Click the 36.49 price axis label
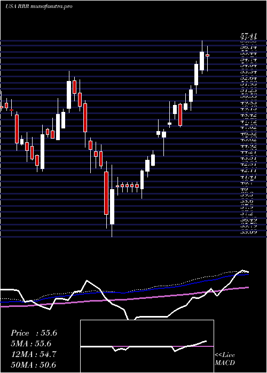267x373 pixels. (248, 220)
